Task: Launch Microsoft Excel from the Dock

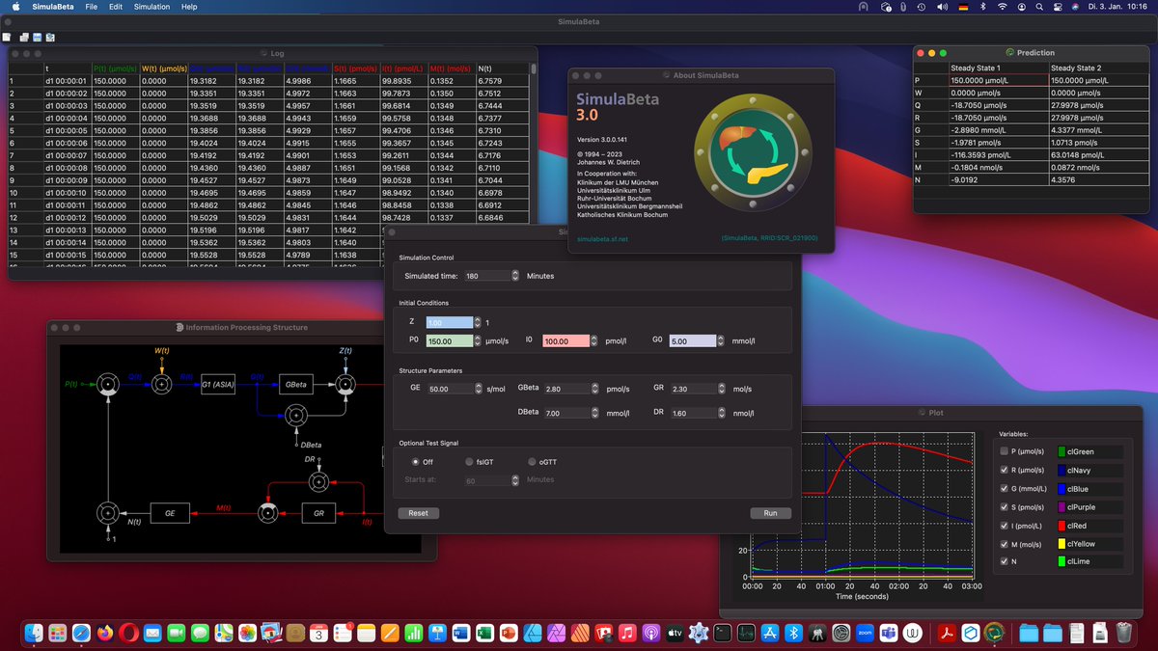Action: [x=484, y=633]
